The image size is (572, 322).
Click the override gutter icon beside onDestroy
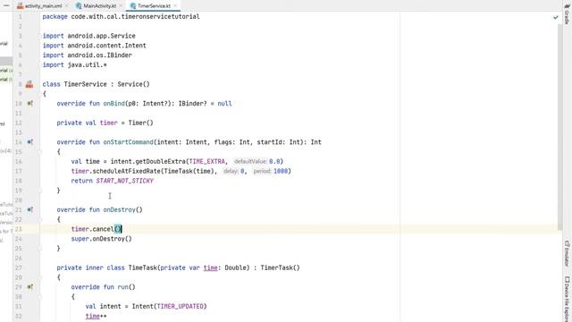coord(29,209)
